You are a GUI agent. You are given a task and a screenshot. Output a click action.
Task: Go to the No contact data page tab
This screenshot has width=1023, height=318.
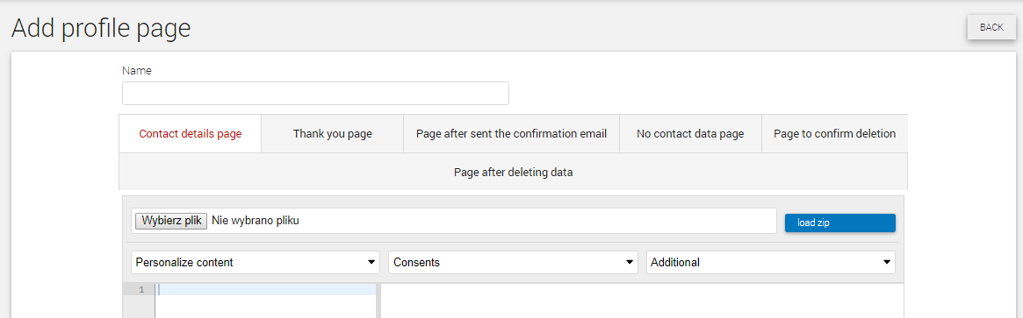click(690, 134)
